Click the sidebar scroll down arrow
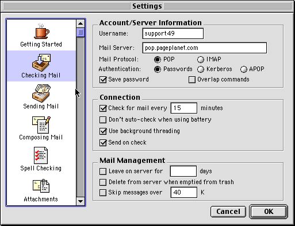The width and height of the screenshot is (295, 226). pos(81,201)
